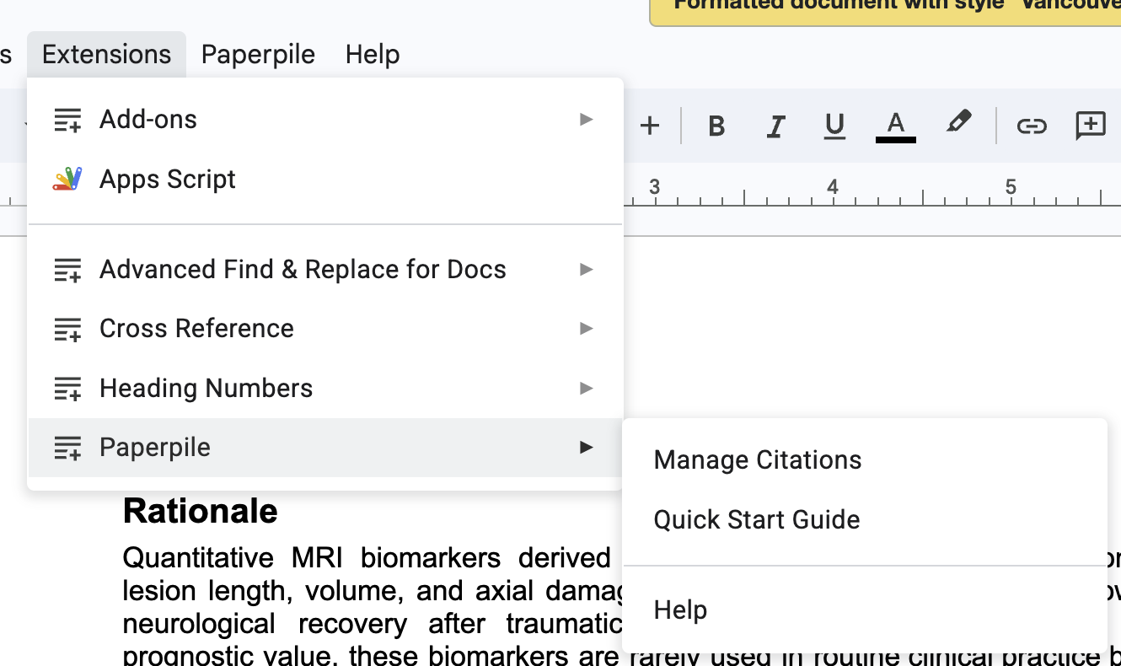Open the Paperpile menu in menu bar
1121x666 pixels.
pyautogui.click(x=258, y=55)
